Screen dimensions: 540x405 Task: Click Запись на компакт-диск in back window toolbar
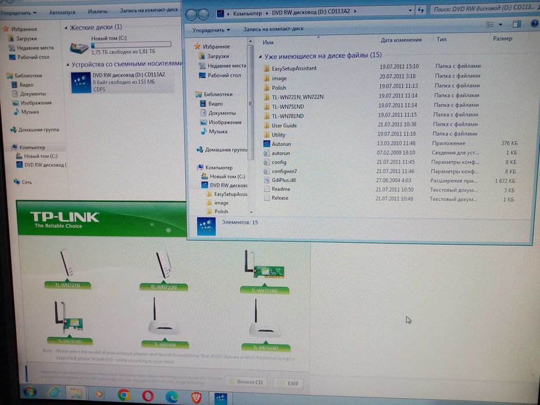pos(149,10)
